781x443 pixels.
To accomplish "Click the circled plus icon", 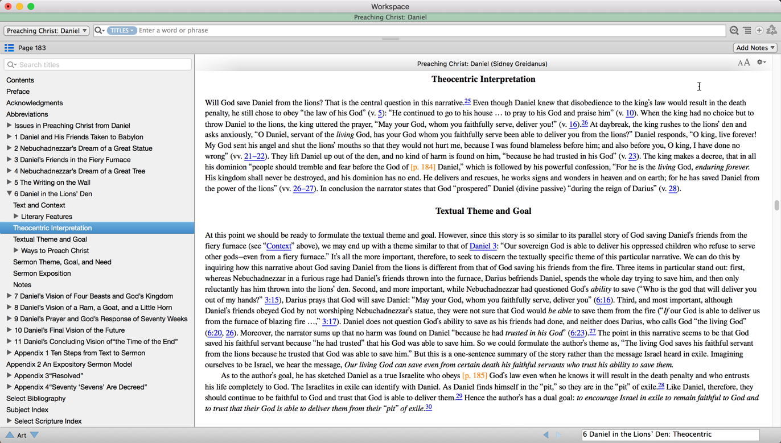I will click(759, 31).
